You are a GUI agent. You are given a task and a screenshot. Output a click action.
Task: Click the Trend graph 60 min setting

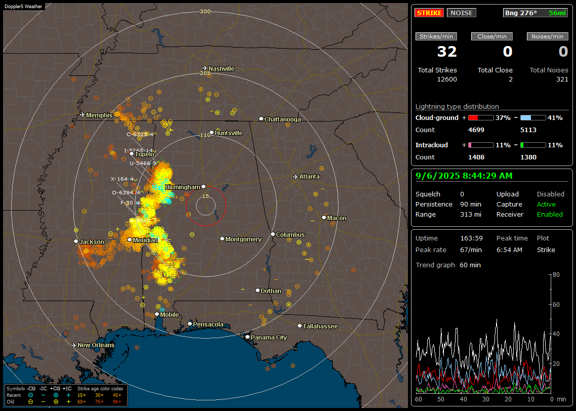click(470, 265)
